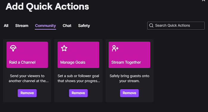Go to the Chat tab

click(x=67, y=26)
